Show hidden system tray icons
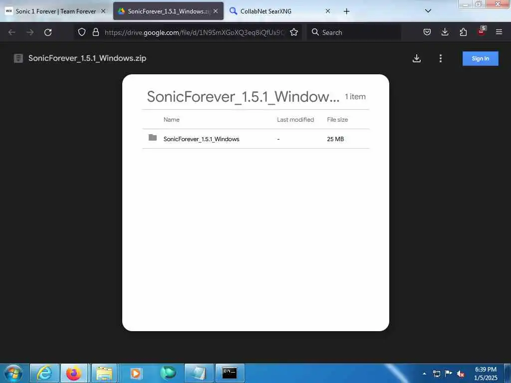 coord(424,374)
